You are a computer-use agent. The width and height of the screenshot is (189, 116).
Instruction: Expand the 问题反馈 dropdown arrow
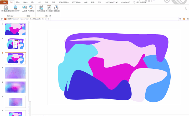(56, 13)
